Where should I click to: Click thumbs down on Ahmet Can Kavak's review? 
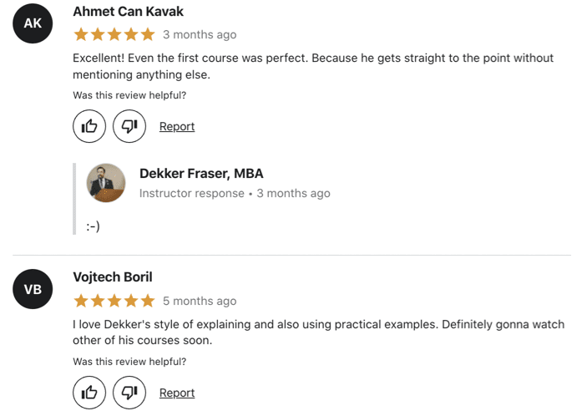point(129,126)
